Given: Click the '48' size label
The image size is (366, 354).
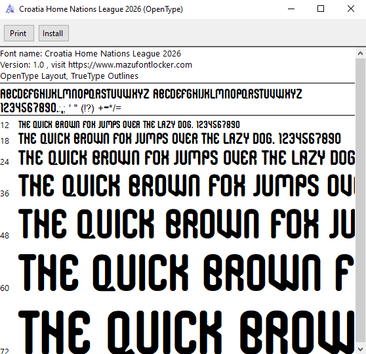Looking at the screenshot, I should (5, 236).
